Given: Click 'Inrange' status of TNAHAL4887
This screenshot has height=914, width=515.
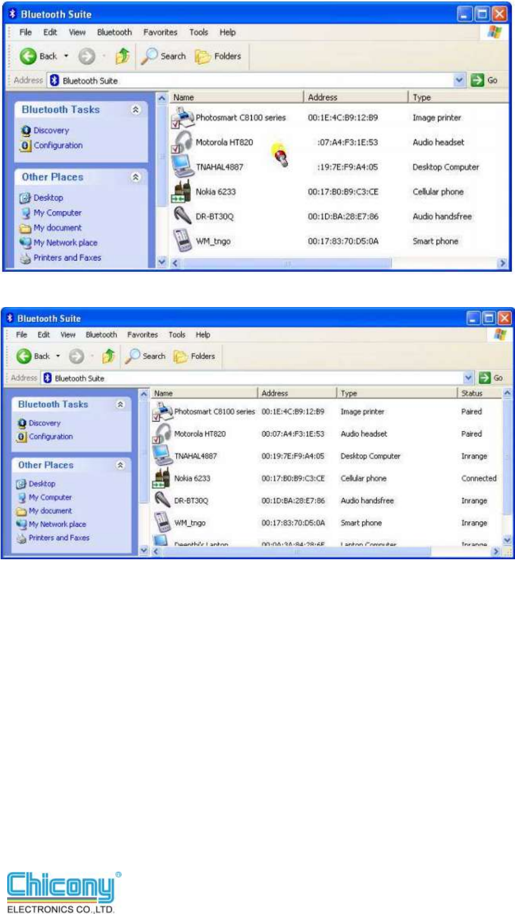Looking at the screenshot, I should tap(474, 456).
